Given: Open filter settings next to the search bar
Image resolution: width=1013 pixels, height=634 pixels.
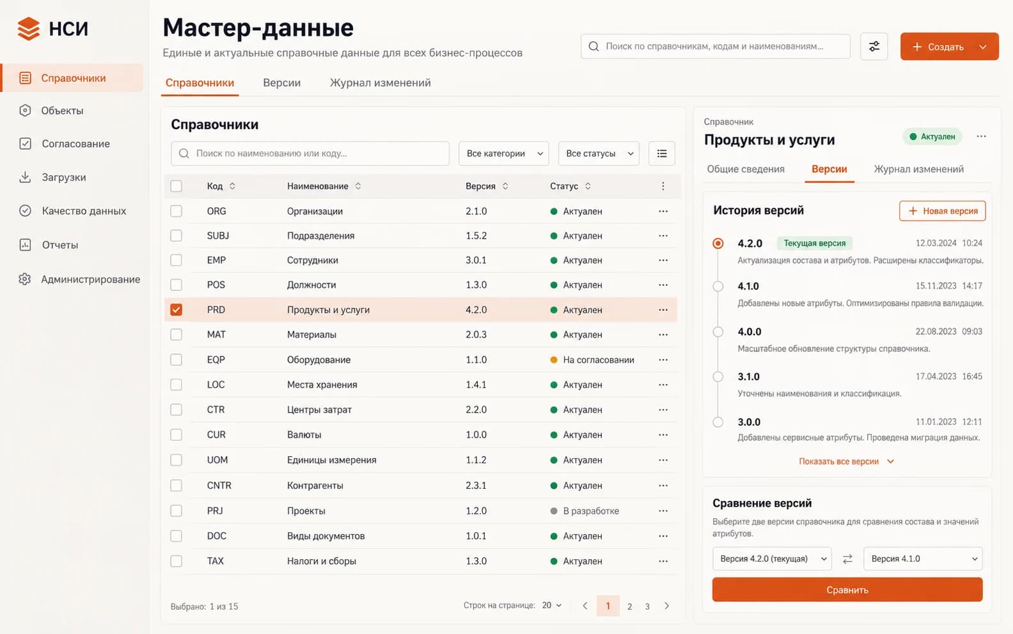Looking at the screenshot, I should (874, 47).
